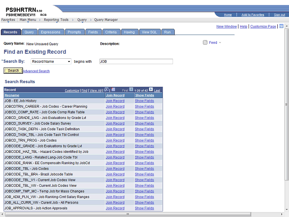
Task: Join Record for JOB - EE Job History
Action: point(115,101)
